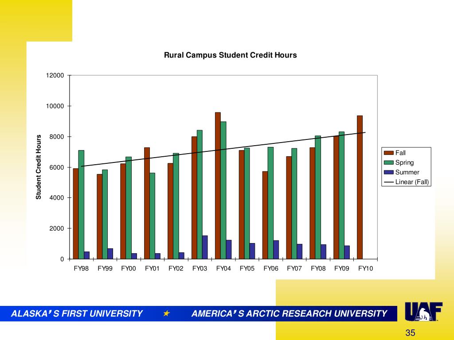This screenshot has height=340, width=454.
Task: Click the 10000 y-axis label
Action: 55,106
